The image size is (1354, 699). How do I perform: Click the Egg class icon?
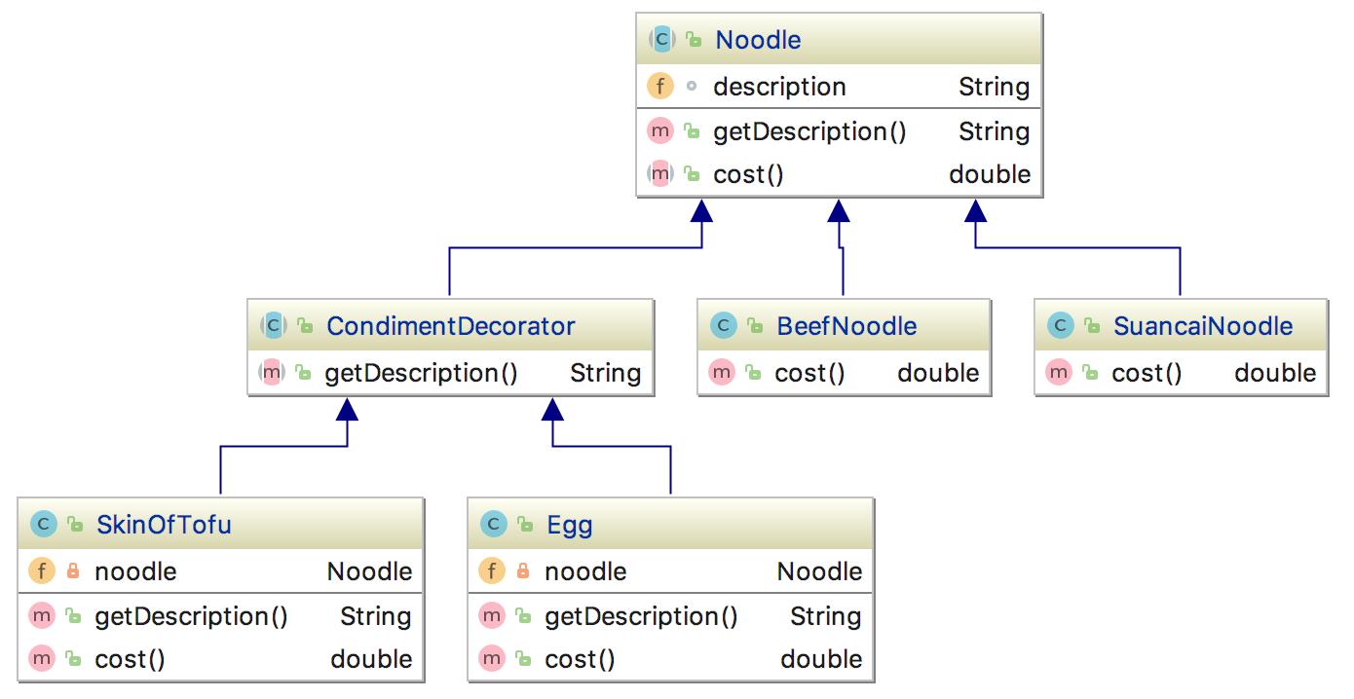click(x=493, y=525)
